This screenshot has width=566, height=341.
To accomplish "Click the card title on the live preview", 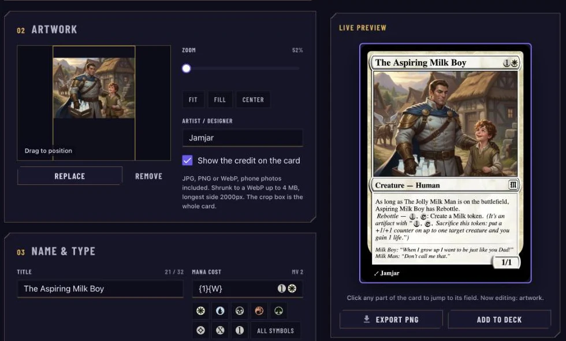I will pos(421,63).
